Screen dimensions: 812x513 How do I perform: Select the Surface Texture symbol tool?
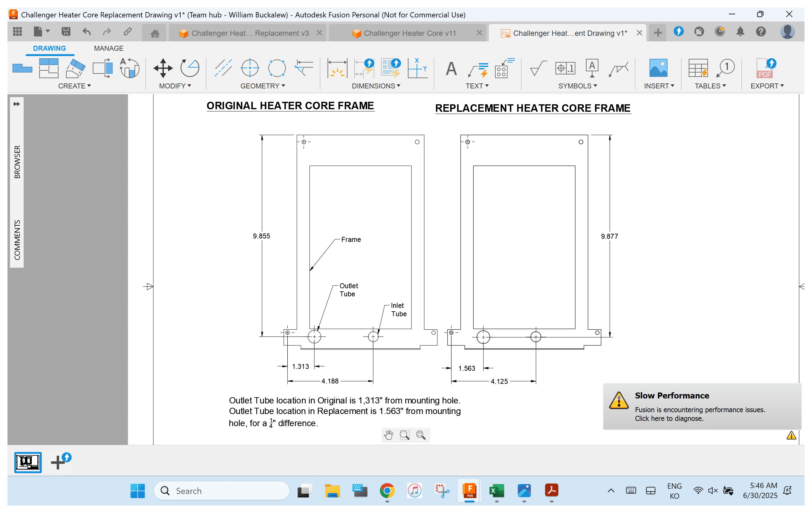point(538,68)
